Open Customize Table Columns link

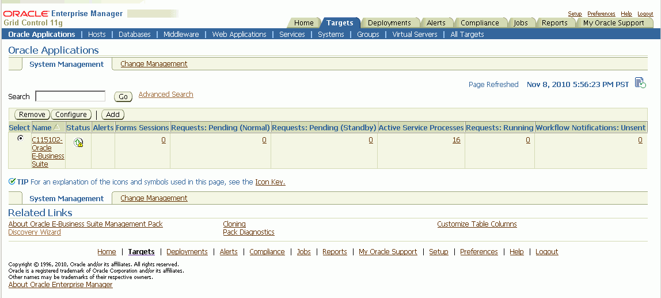click(477, 224)
